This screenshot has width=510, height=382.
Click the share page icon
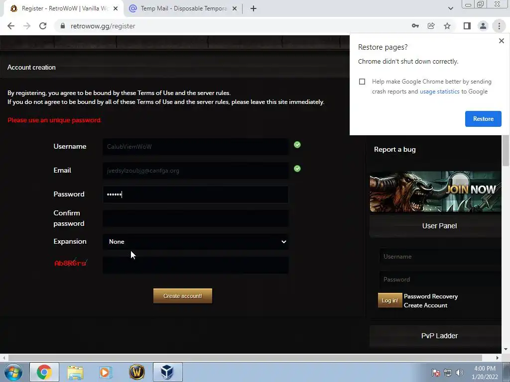(431, 26)
